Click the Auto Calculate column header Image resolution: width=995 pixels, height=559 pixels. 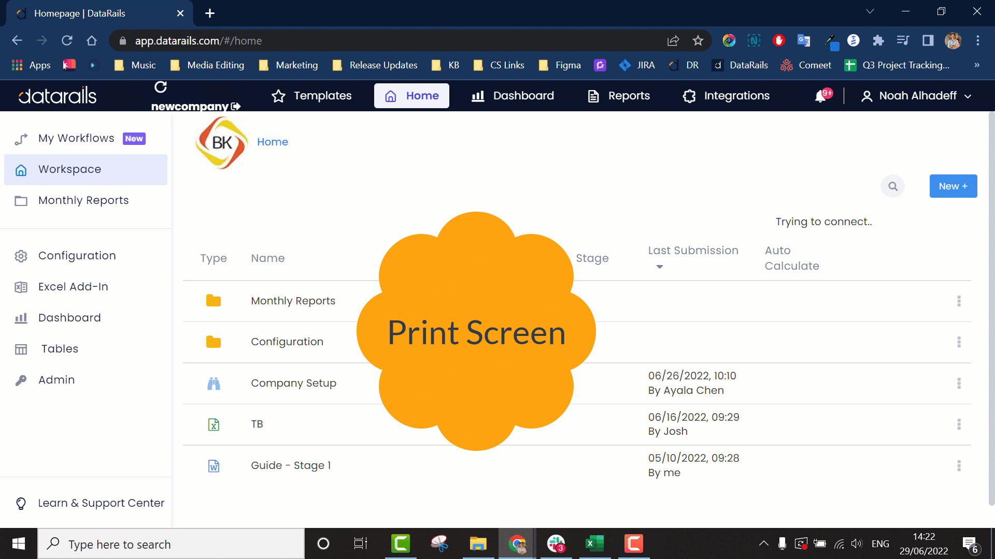click(792, 258)
